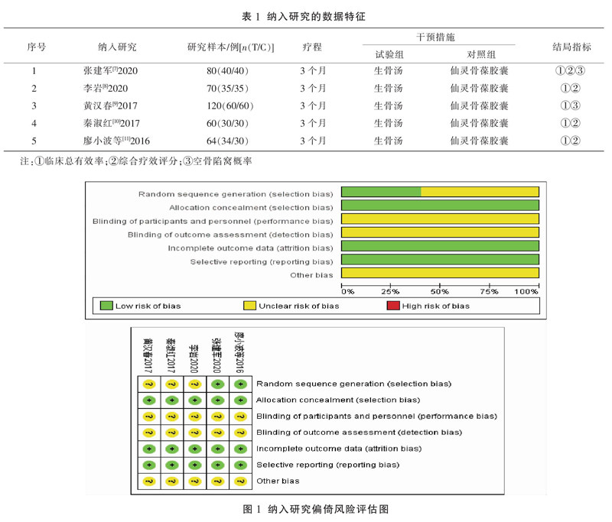Click yellow mark: 黄汉春2017 other bias
Viewport: 612px width, 522px height.
[x=149, y=481]
